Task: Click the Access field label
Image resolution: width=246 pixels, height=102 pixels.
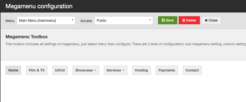Action: click(x=86, y=21)
